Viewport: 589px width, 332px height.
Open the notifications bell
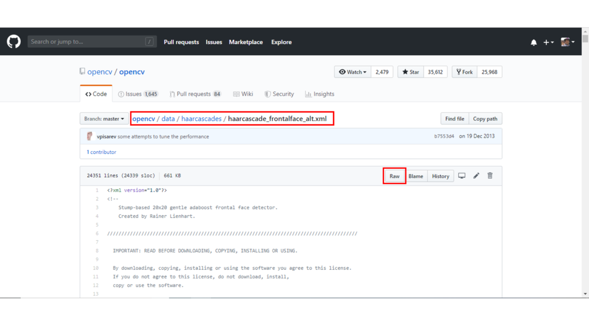(x=533, y=42)
